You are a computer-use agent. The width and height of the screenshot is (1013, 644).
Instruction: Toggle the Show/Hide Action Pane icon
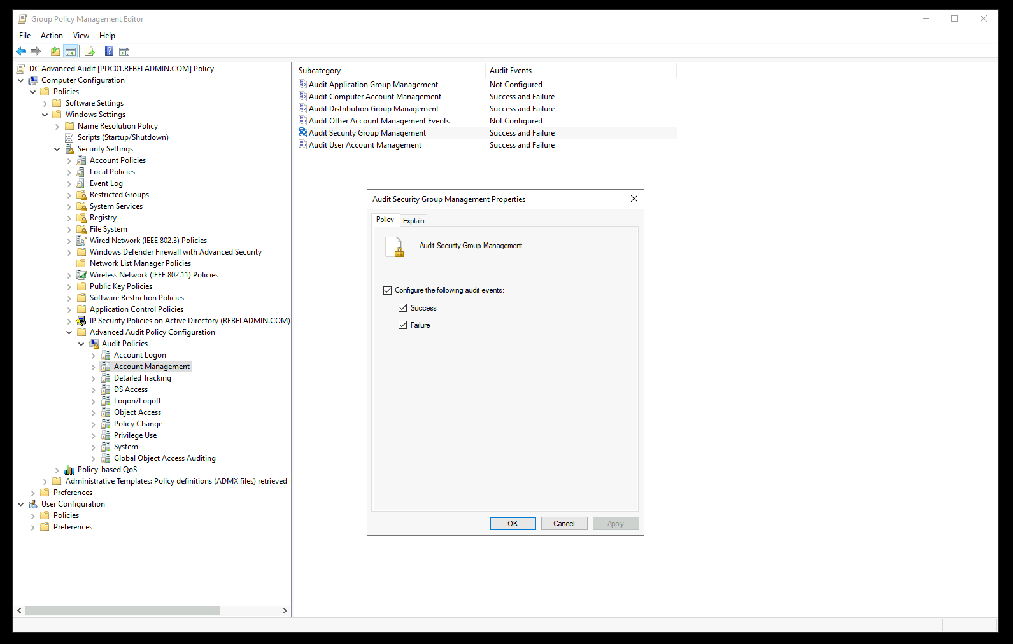tap(124, 52)
